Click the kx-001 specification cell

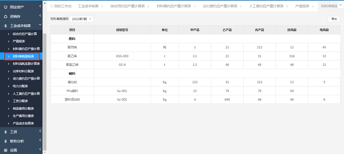tap(122, 91)
